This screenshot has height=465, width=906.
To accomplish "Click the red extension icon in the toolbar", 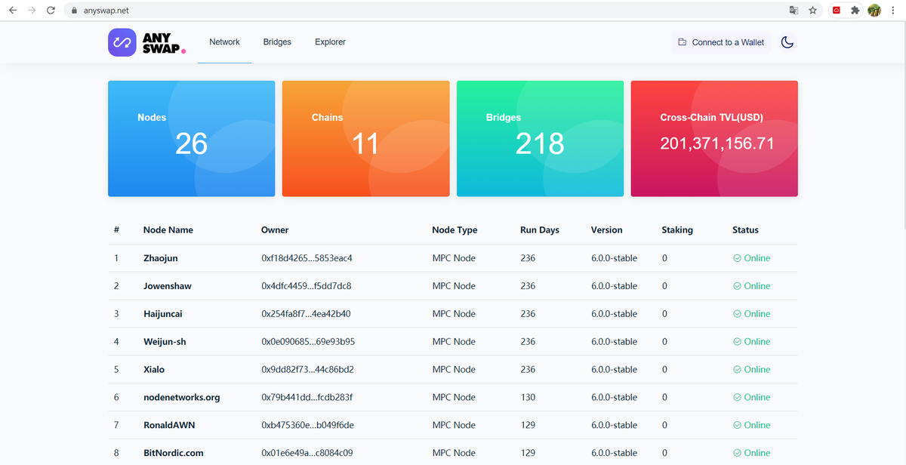I will click(837, 11).
